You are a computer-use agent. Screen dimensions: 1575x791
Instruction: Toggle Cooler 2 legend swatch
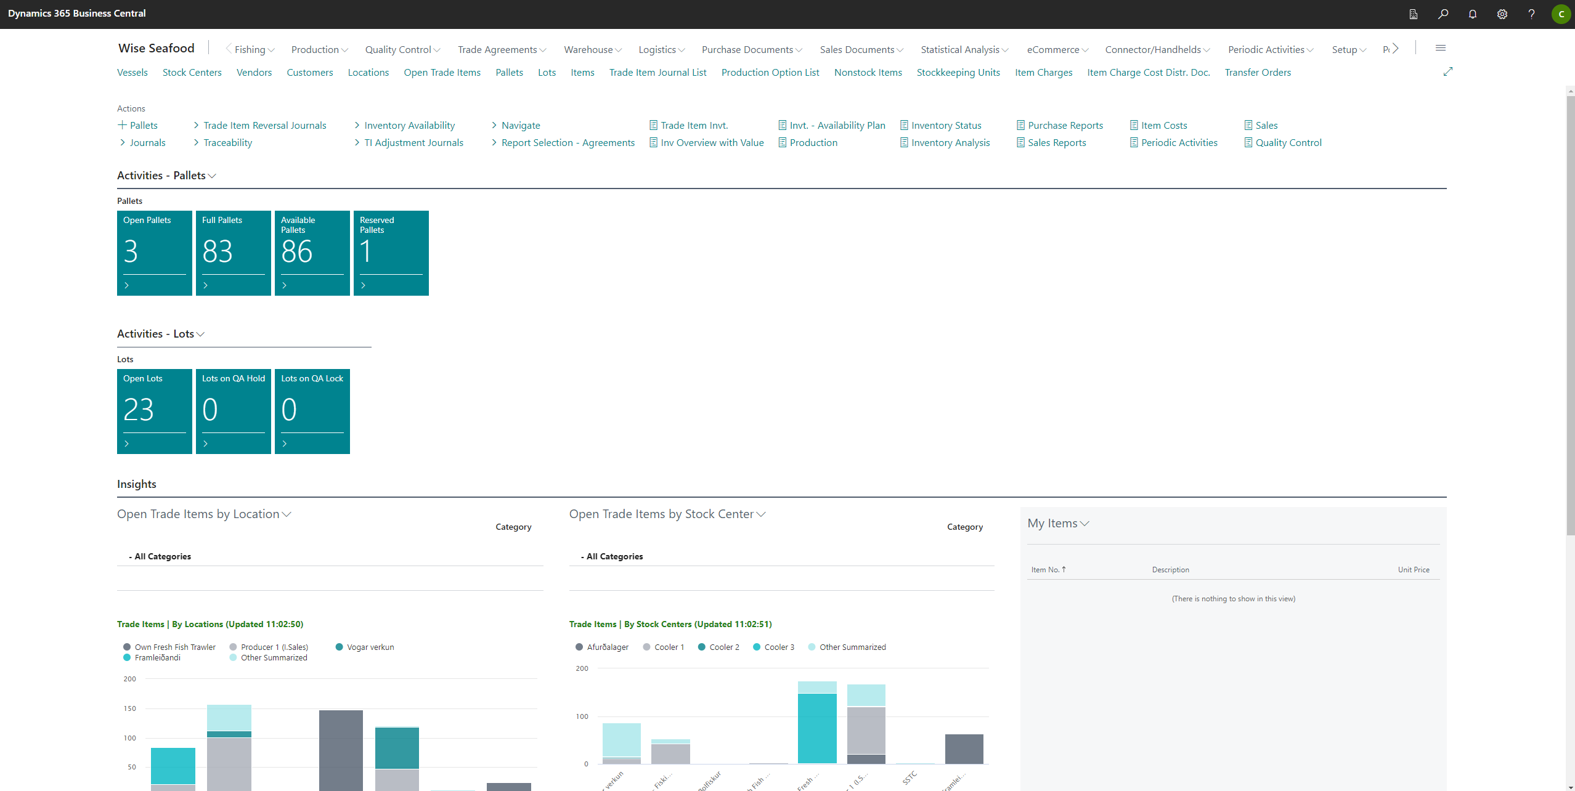(x=702, y=647)
